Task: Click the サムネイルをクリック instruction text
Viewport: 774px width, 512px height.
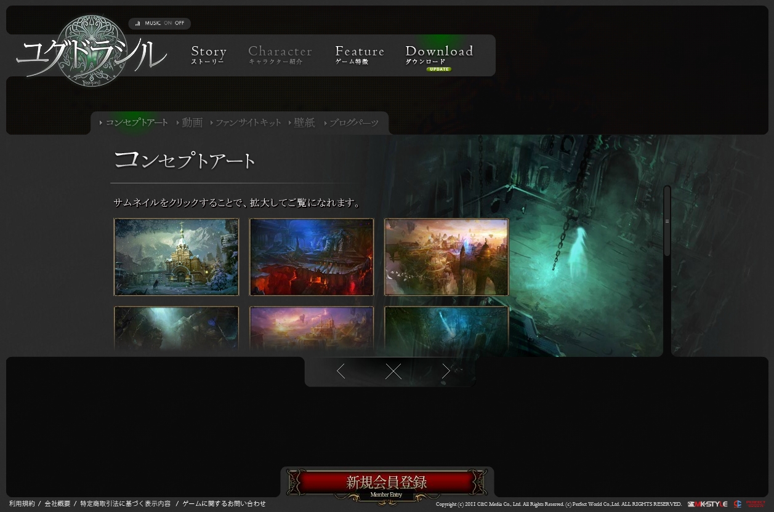Action: pyautogui.click(x=237, y=203)
